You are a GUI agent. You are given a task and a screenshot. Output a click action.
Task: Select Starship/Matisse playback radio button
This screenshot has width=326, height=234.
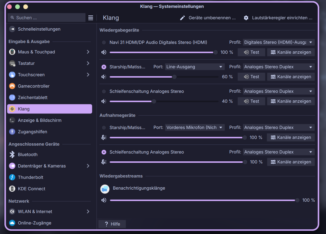coord(104,67)
